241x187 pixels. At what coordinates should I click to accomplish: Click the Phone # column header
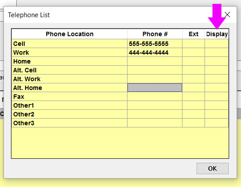coord(155,34)
